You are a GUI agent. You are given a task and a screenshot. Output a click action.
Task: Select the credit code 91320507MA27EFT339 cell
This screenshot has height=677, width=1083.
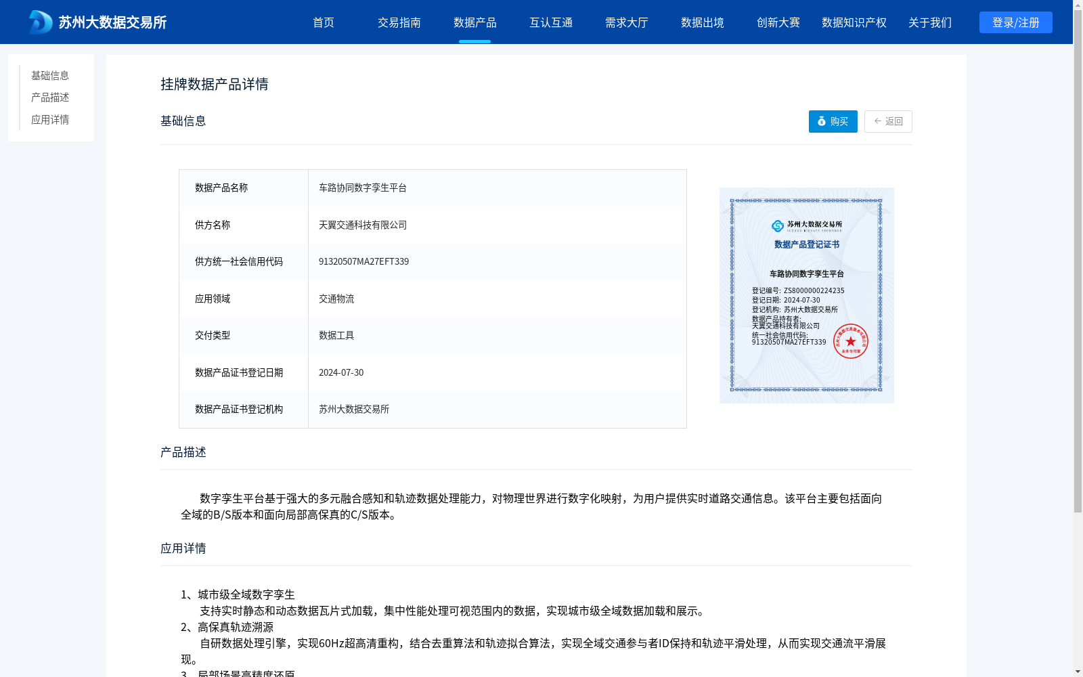(498, 262)
